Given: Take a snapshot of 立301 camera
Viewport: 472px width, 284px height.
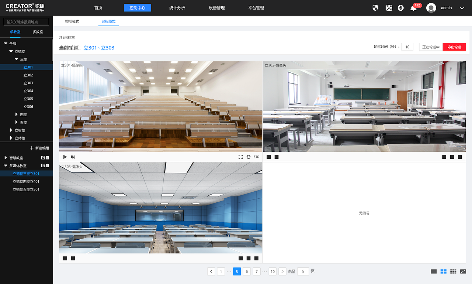Looking at the screenshot, I should [x=249, y=157].
